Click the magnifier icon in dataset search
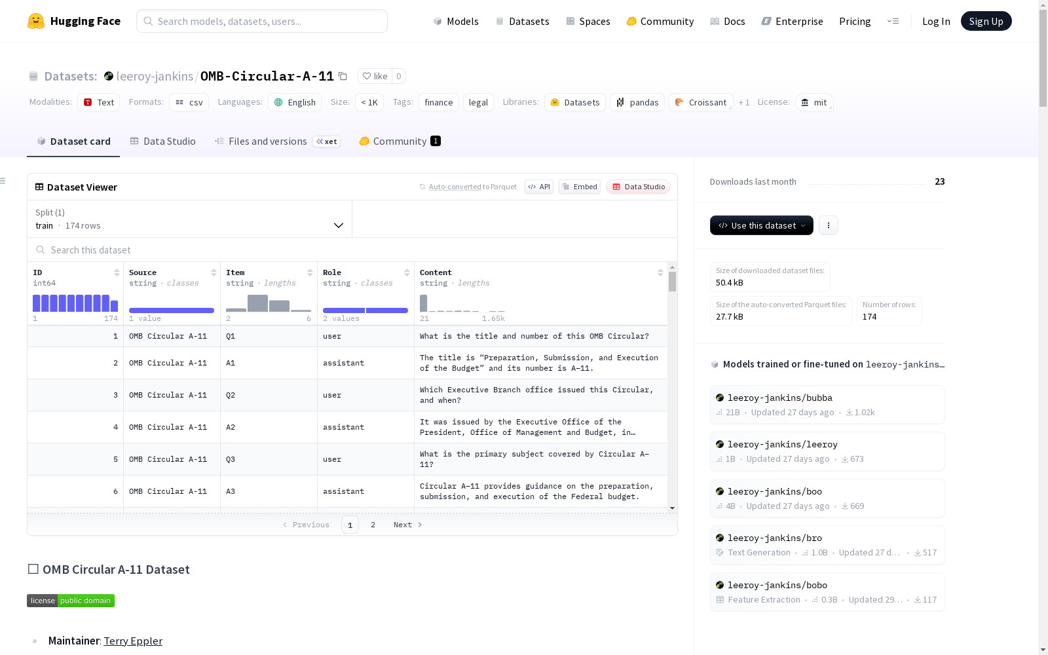 pos(41,250)
